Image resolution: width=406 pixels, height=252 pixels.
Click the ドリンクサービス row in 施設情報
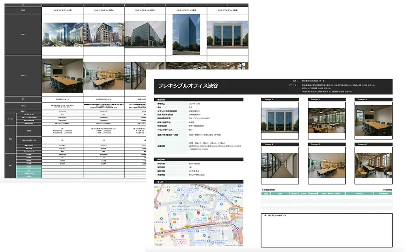[x=171, y=129]
